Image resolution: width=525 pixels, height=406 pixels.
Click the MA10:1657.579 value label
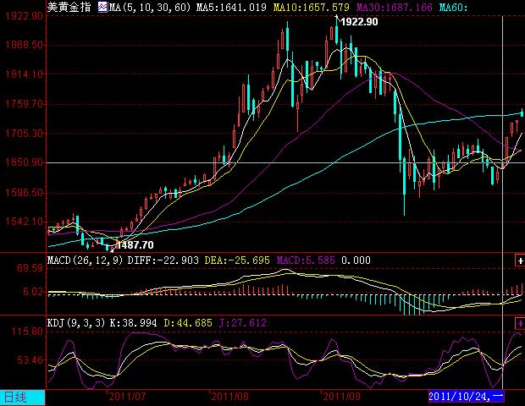311,7
